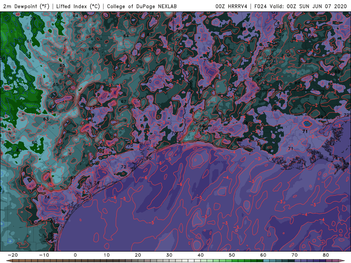
Task: Click the 80 label on the color scale
Action: 326,255
